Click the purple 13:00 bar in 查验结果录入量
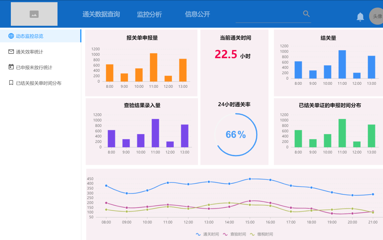The width and height of the screenshot is (383, 240). click(x=185, y=136)
